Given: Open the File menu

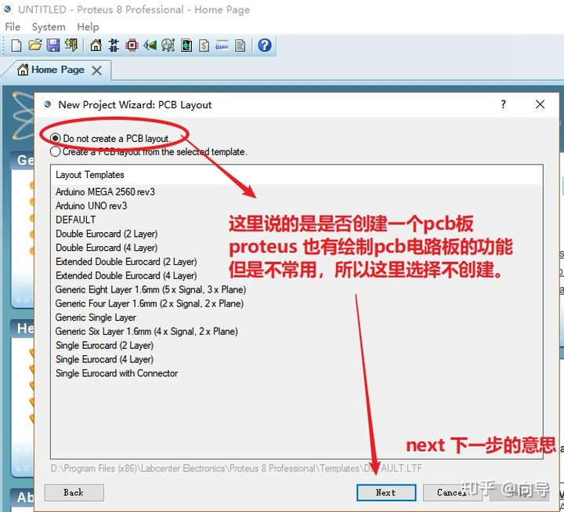Looking at the screenshot, I should (13, 27).
